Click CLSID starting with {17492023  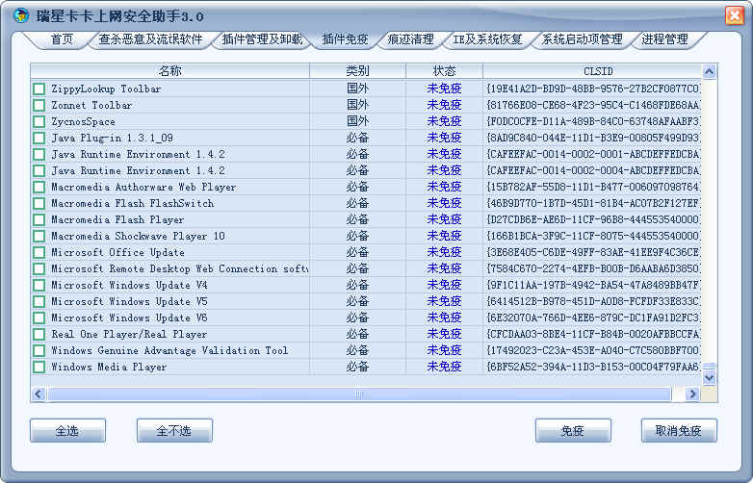593,350
